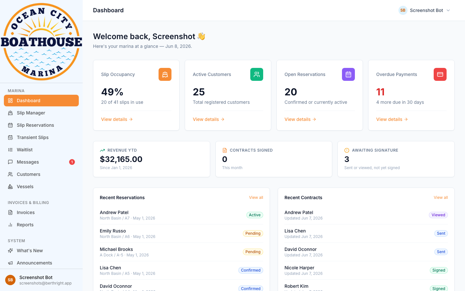
Task: Click the red Overdue Payments card icon
Action: coord(440,74)
